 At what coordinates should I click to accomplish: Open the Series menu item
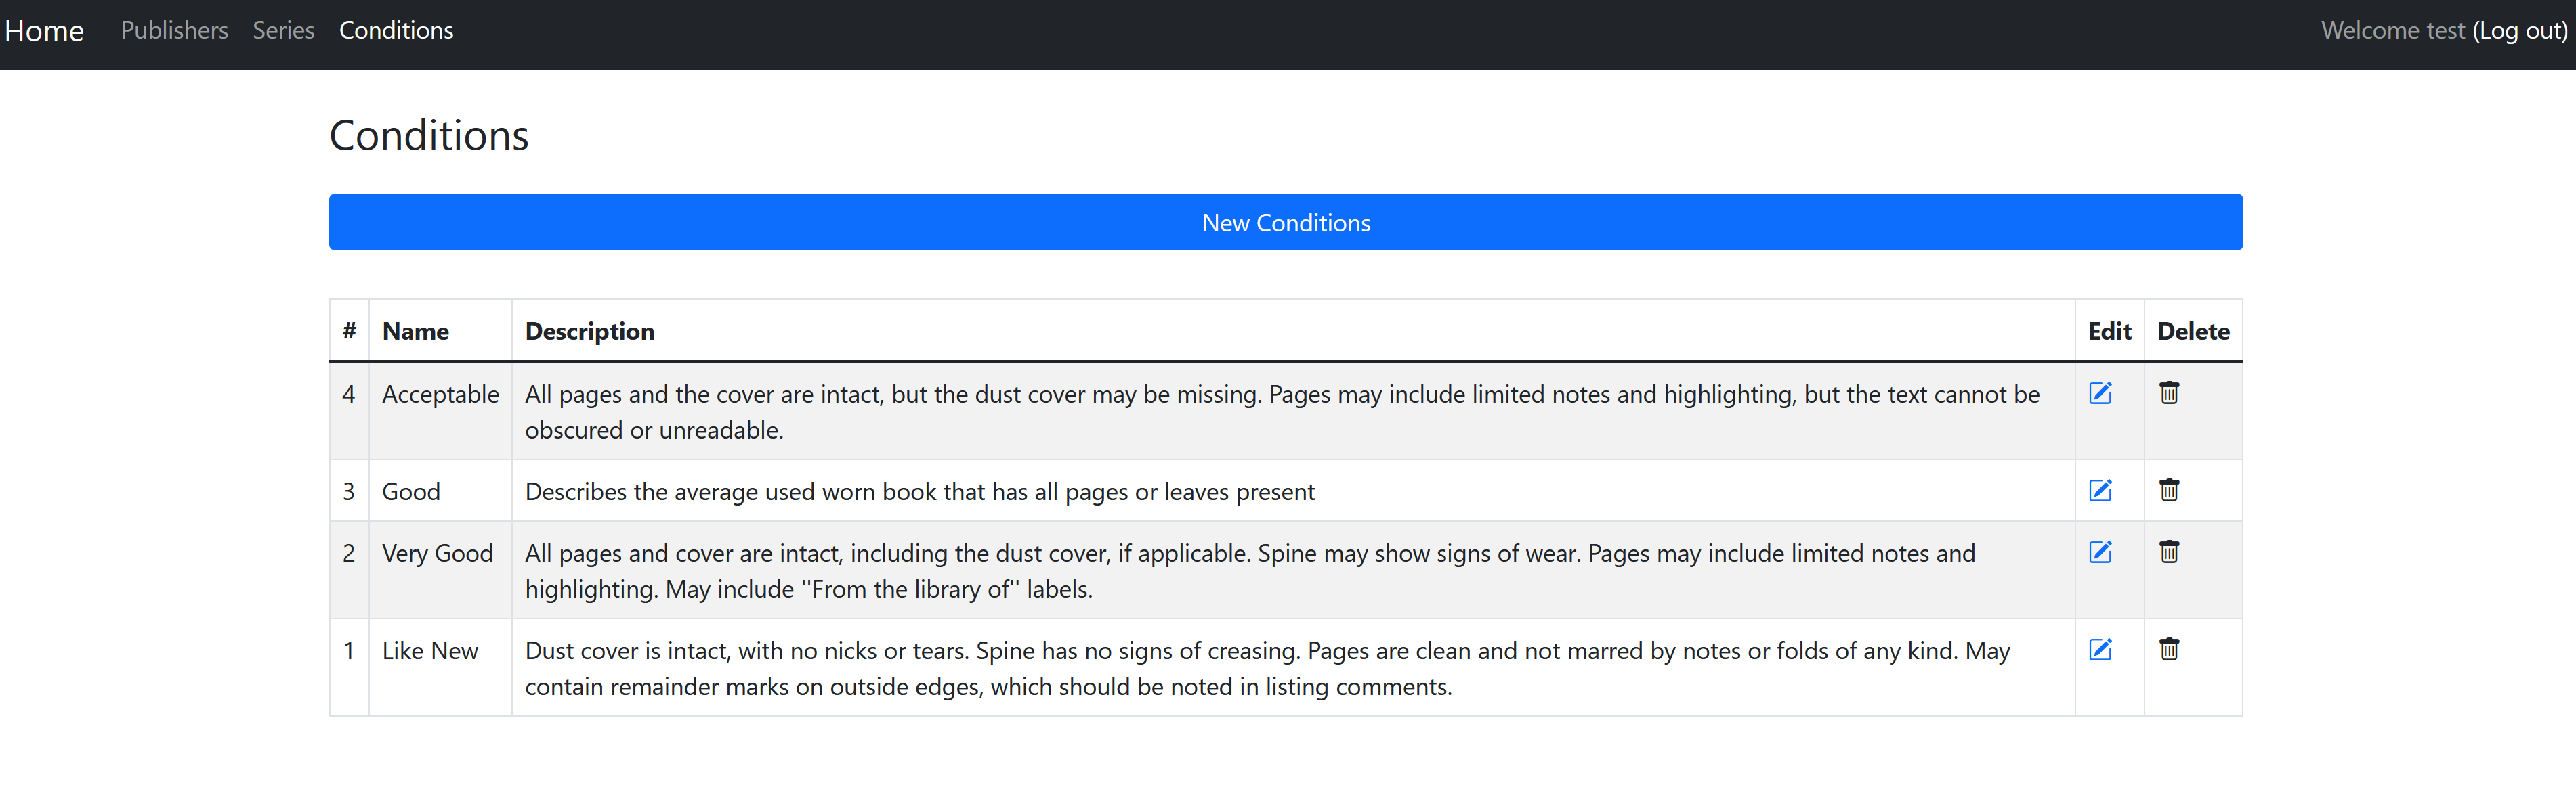pyautogui.click(x=283, y=31)
